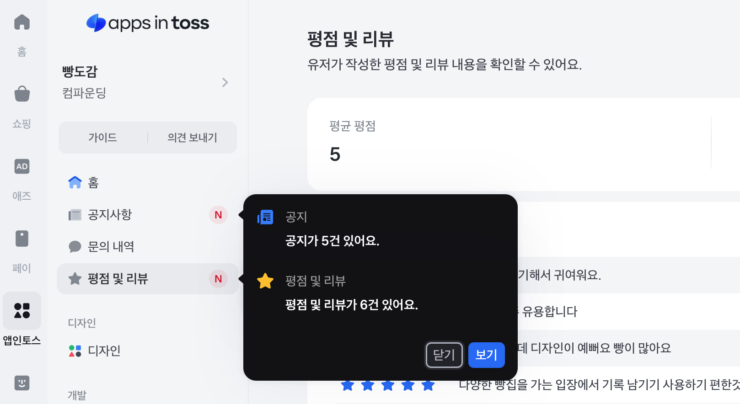
Task: Open the 페이 icon in left rail
Action: point(22,239)
